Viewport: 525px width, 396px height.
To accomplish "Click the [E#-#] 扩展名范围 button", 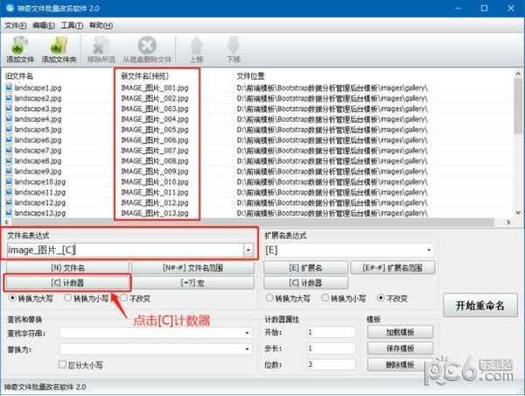I will (393, 267).
